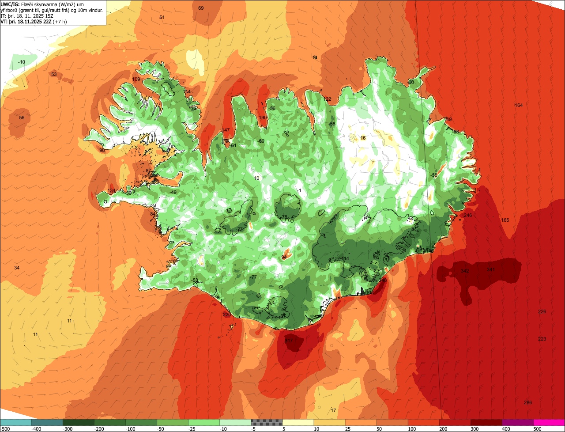Click the initial time text 'IT: þri. 18. 11. 2025 15Z'
Screen dimensions: 565x432
click(x=27, y=15)
